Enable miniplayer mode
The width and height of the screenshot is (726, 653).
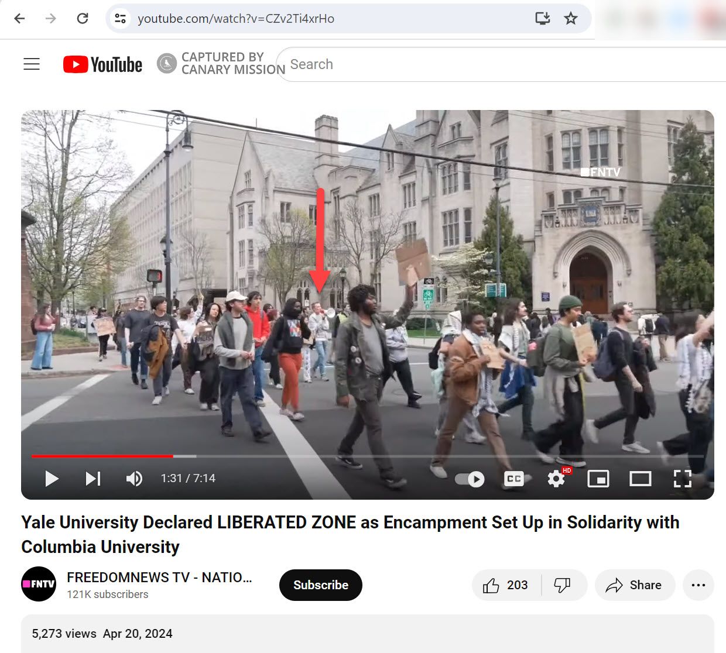point(598,479)
